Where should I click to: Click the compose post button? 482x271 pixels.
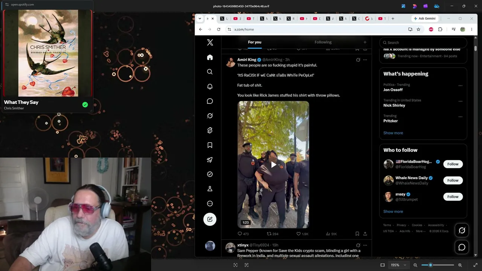[x=210, y=219]
